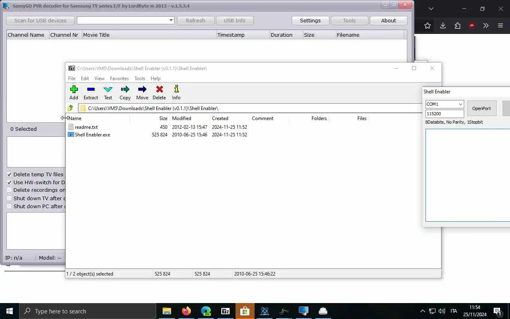Click the USB Info button

(235, 20)
